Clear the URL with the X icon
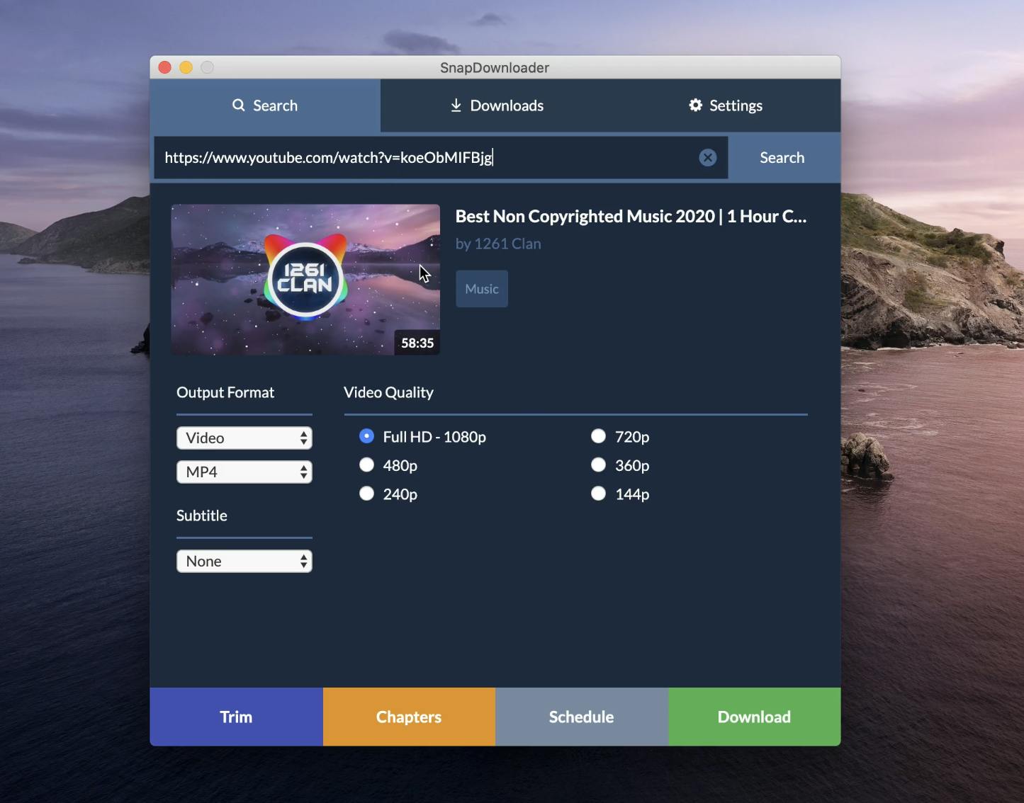Viewport: 1024px width, 803px height. [707, 157]
